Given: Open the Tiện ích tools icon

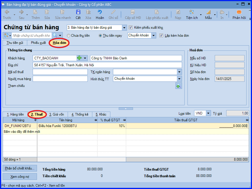Looking at the screenshot, I should click(192, 12).
